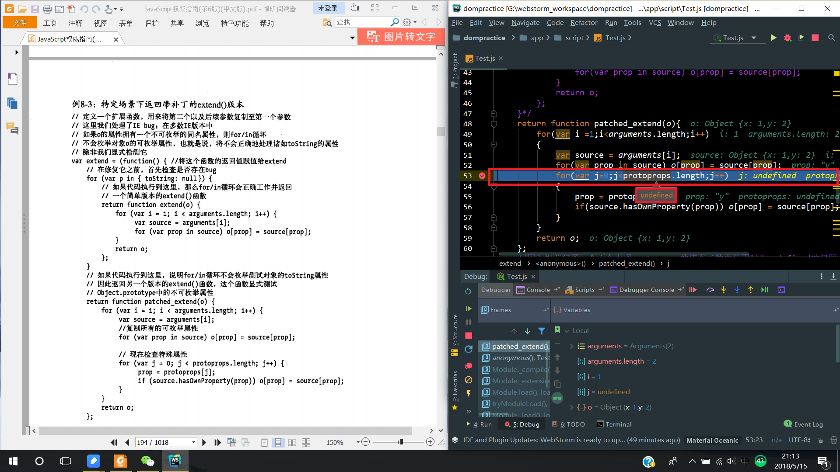Click Resume Program in debug sidebar
Screen dimensions: 840x472
[x=469, y=309]
